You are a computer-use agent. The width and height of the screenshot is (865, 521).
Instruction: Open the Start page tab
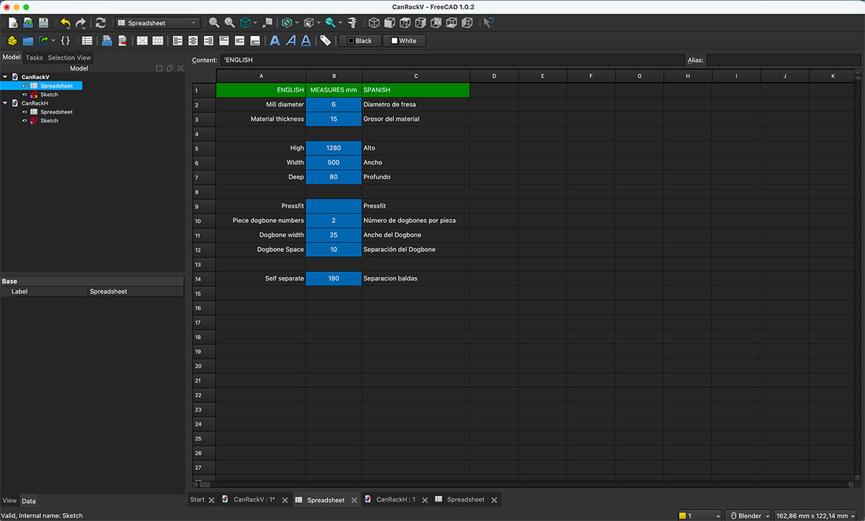click(x=197, y=499)
